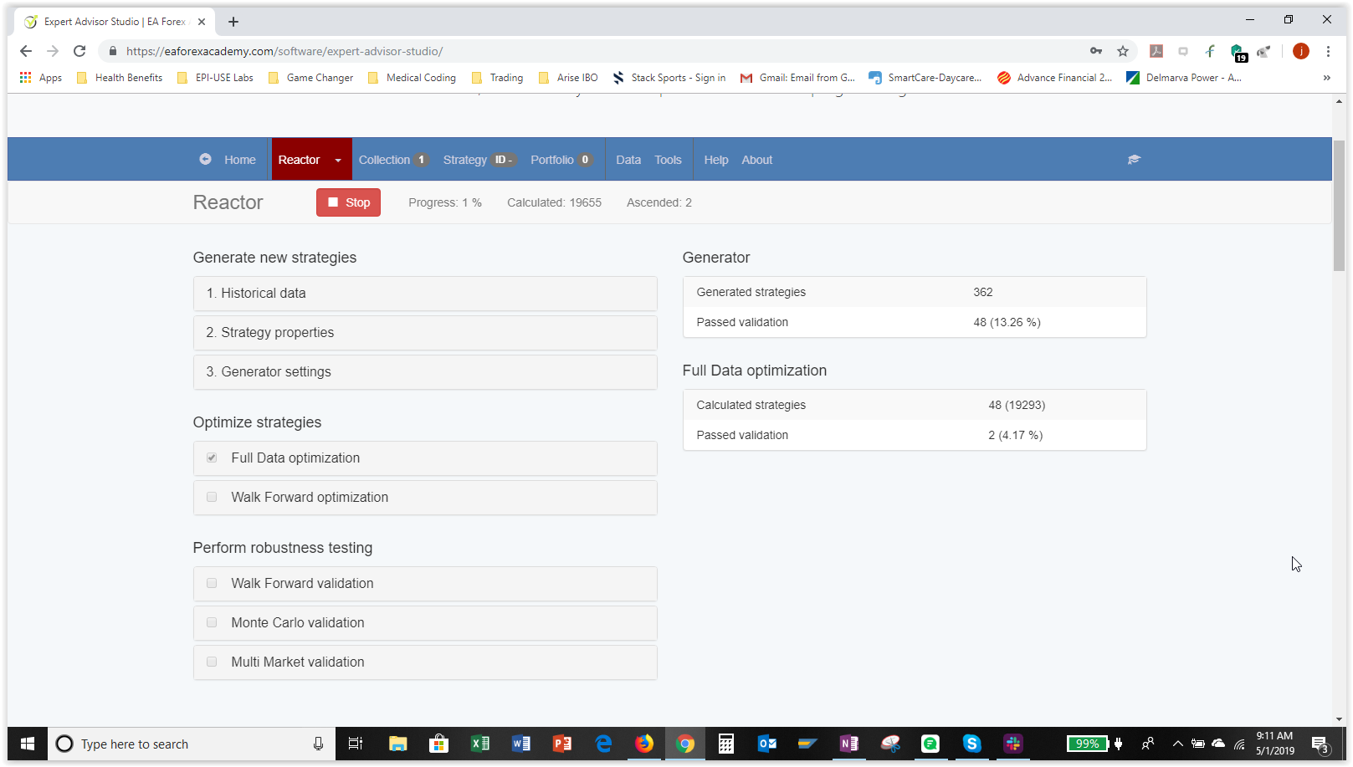Image resolution: width=1353 pixels, height=767 pixels.
Task: Open the Tools menu item
Action: click(668, 160)
